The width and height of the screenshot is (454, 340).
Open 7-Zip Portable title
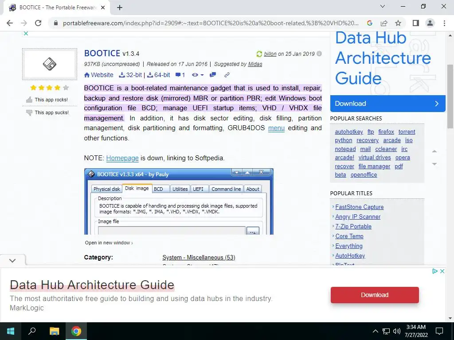pyautogui.click(x=353, y=227)
